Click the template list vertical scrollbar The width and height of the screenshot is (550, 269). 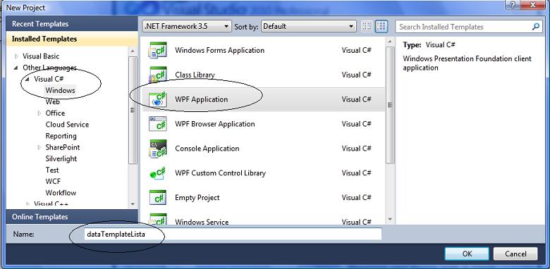[x=390, y=105]
